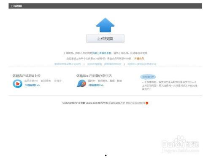Open the ICP license number footer link
The width and height of the screenshot is (211, 158).
(135, 103)
